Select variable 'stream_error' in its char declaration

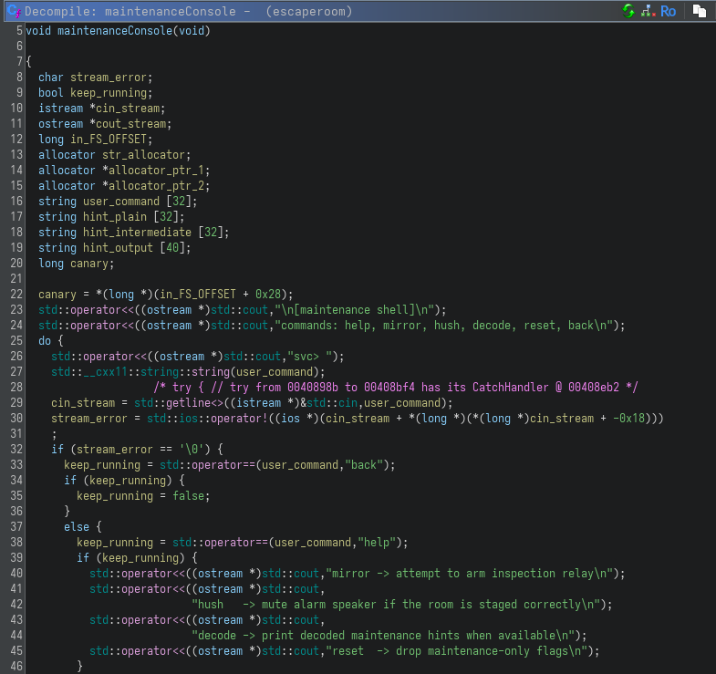[109, 78]
